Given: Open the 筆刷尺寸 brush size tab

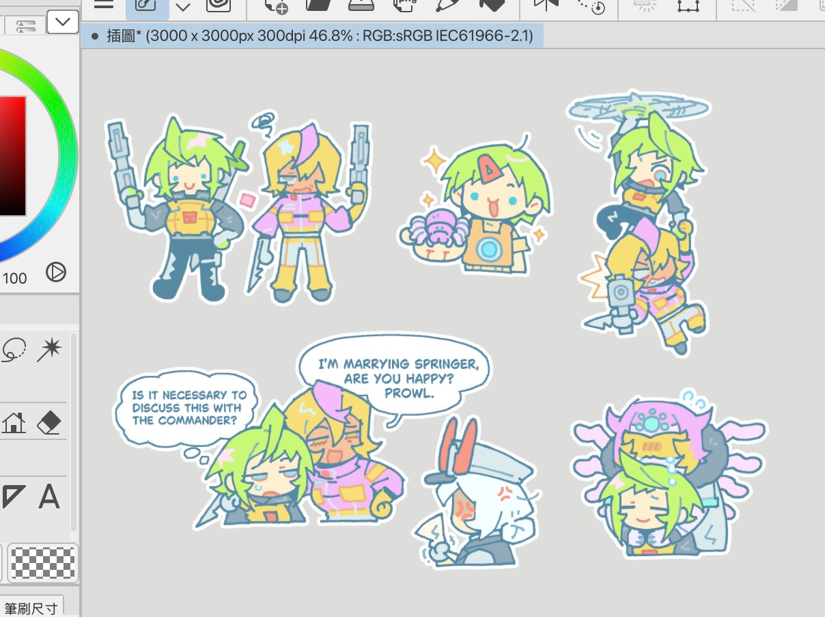Looking at the screenshot, I should (x=32, y=607).
